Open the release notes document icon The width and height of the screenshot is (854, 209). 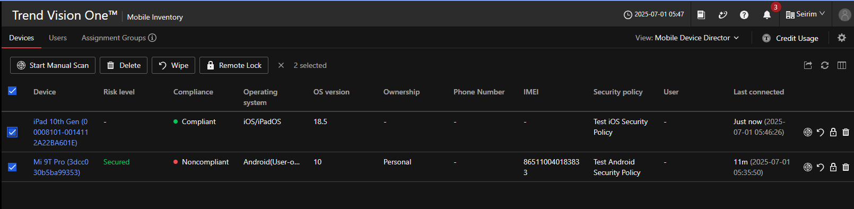point(701,15)
